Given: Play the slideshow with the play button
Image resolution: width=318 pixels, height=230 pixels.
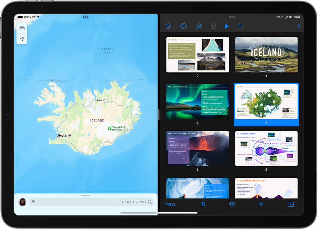Looking at the screenshot, I should [227, 26].
